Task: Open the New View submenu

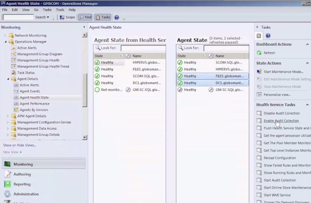Action: 12,152
